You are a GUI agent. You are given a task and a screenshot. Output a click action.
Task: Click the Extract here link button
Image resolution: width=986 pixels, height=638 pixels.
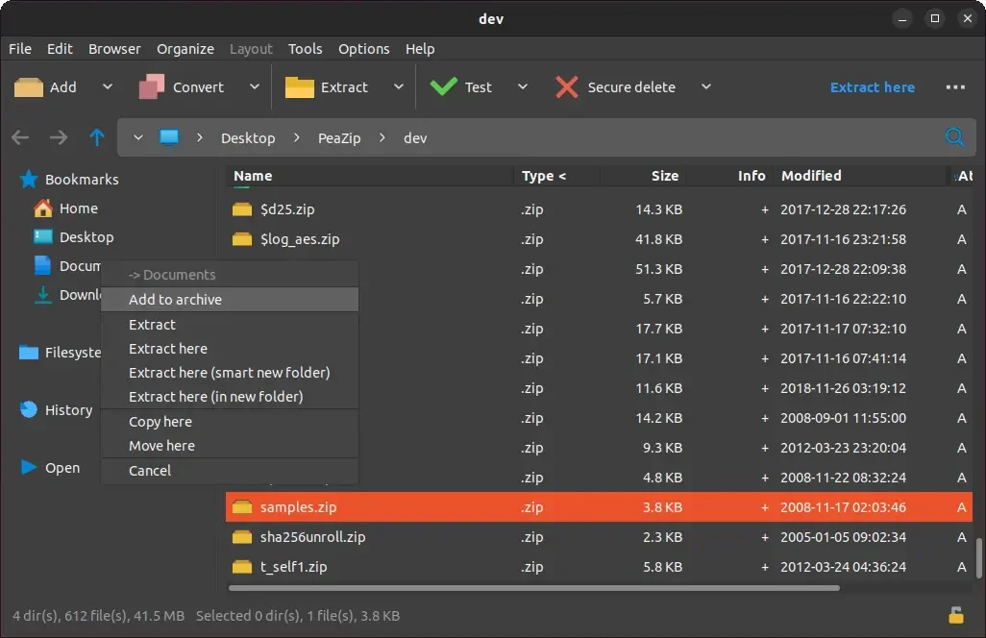click(x=873, y=87)
